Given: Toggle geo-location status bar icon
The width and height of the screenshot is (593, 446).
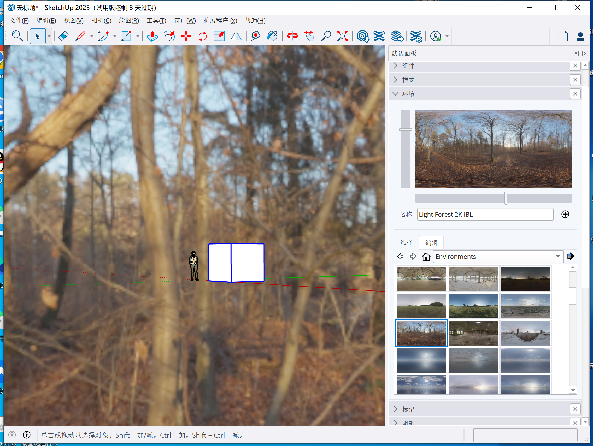Looking at the screenshot, I should click(x=12, y=435).
